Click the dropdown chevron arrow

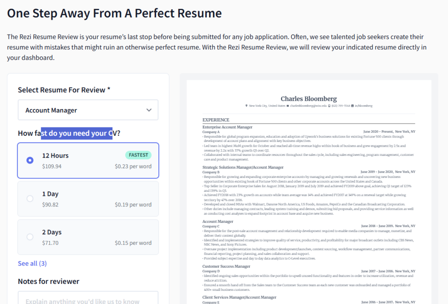(149, 110)
